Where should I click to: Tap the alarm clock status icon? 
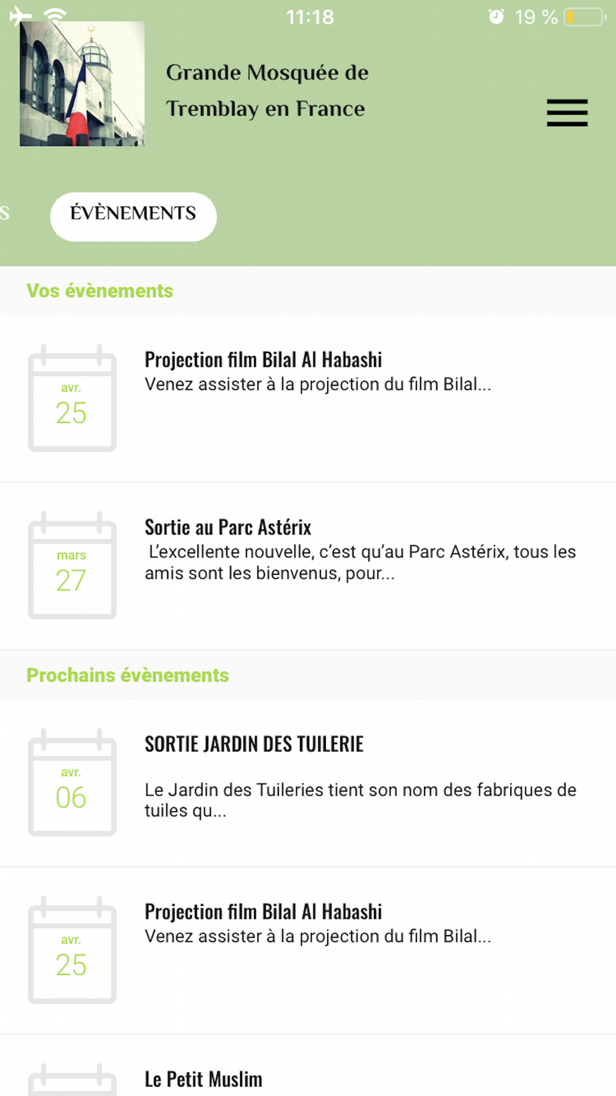(x=496, y=17)
